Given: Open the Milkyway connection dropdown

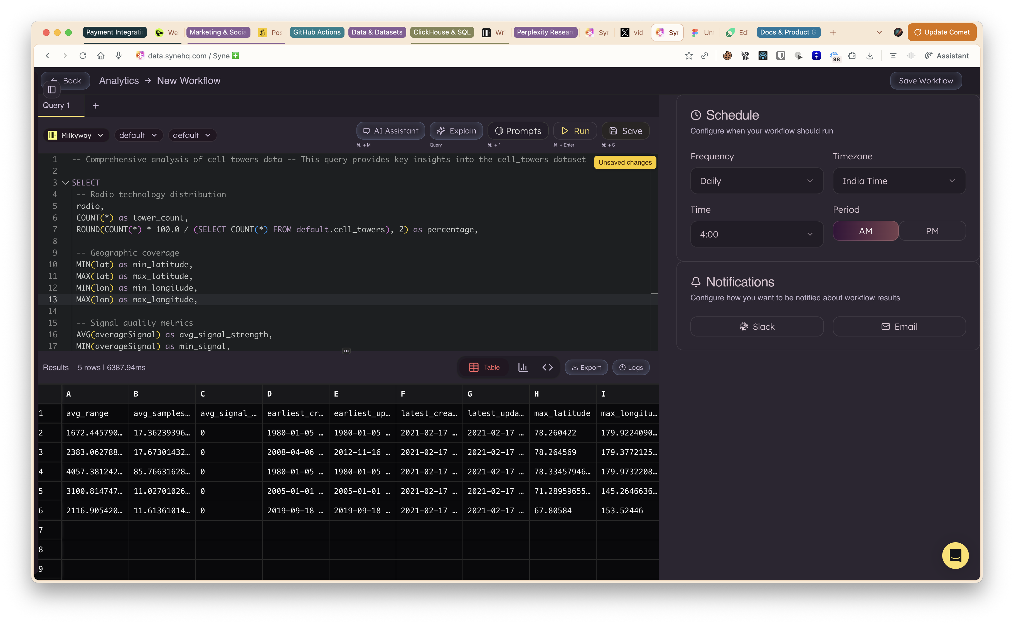Looking at the screenshot, I should tap(76, 135).
